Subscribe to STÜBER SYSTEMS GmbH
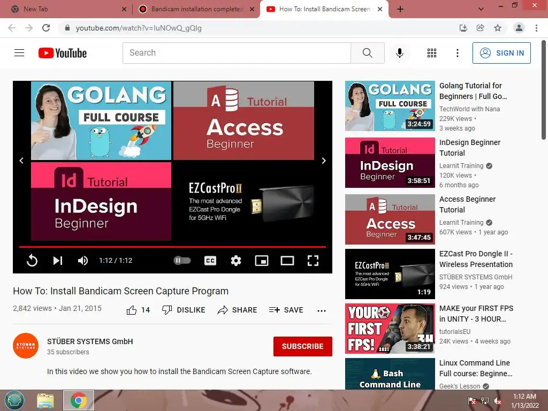The height and width of the screenshot is (411, 548). point(303,346)
